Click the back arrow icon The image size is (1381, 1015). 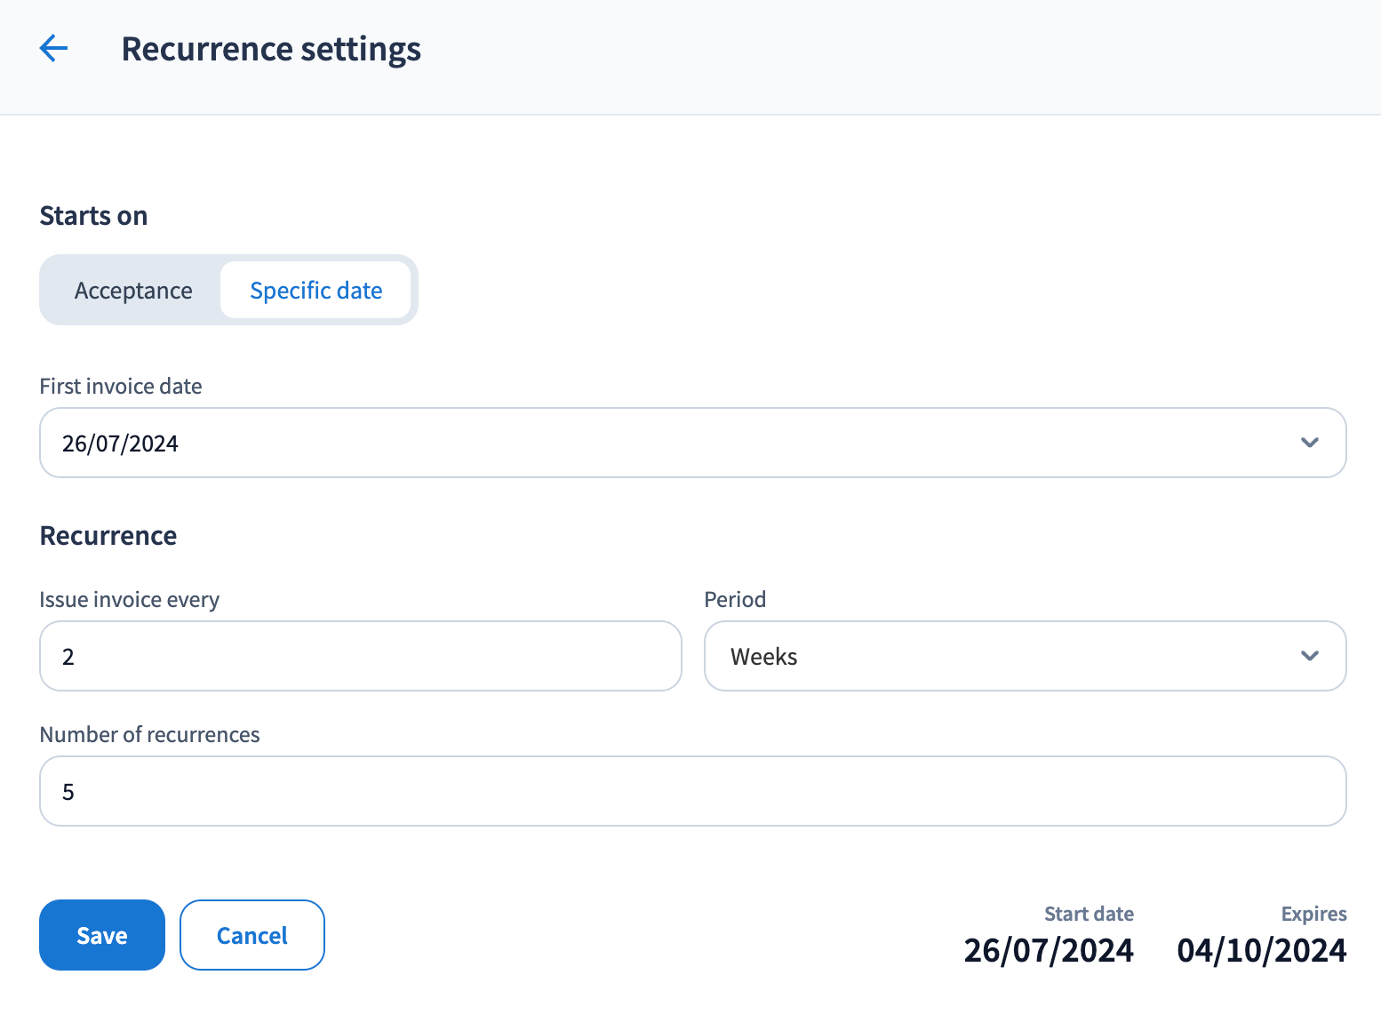[x=53, y=48]
